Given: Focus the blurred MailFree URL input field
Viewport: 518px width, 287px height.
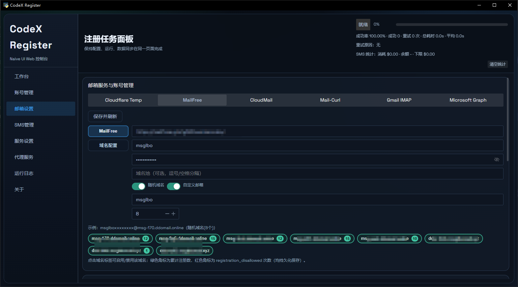Looking at the screenshot, I should [317, 131].
